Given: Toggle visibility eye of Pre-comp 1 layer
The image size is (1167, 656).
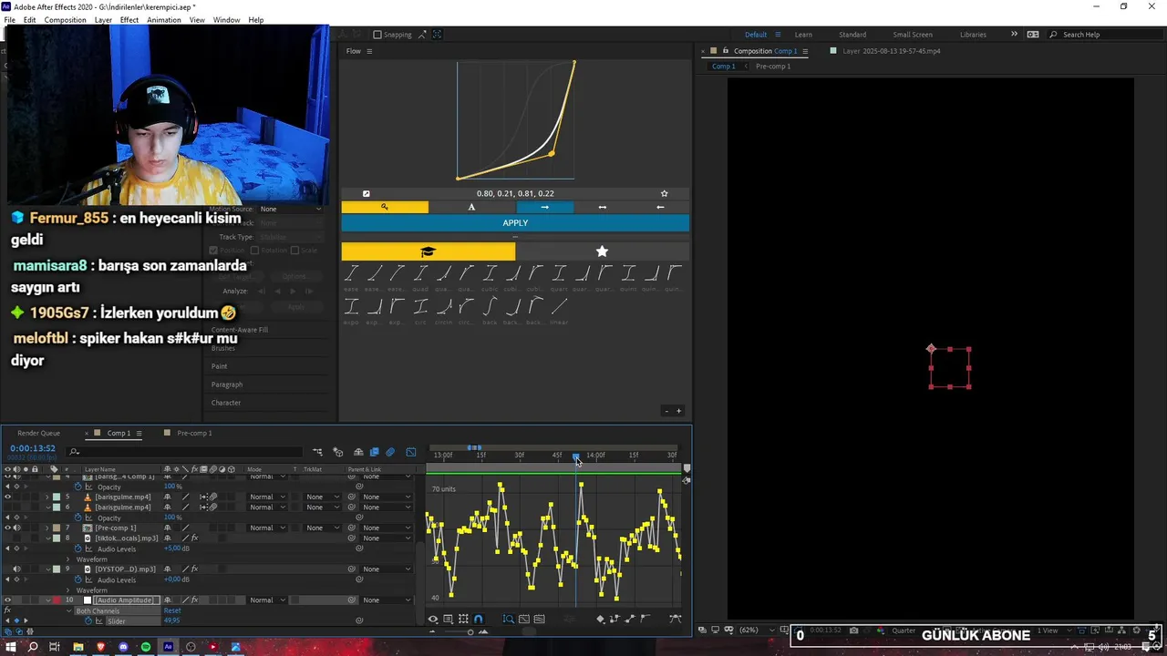Looking at the screenshot, I should 7,528.
